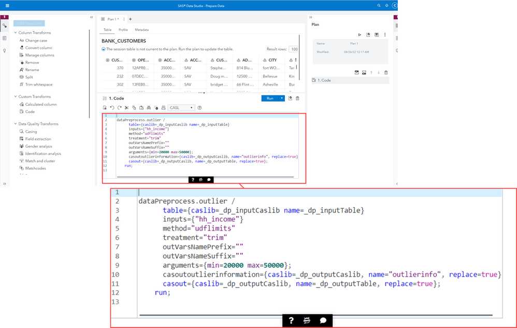Image resolution: width=517 pixels, height=328 pixels.
Task: Open the Run button dropdown arrow
Action: coord(282,98)
